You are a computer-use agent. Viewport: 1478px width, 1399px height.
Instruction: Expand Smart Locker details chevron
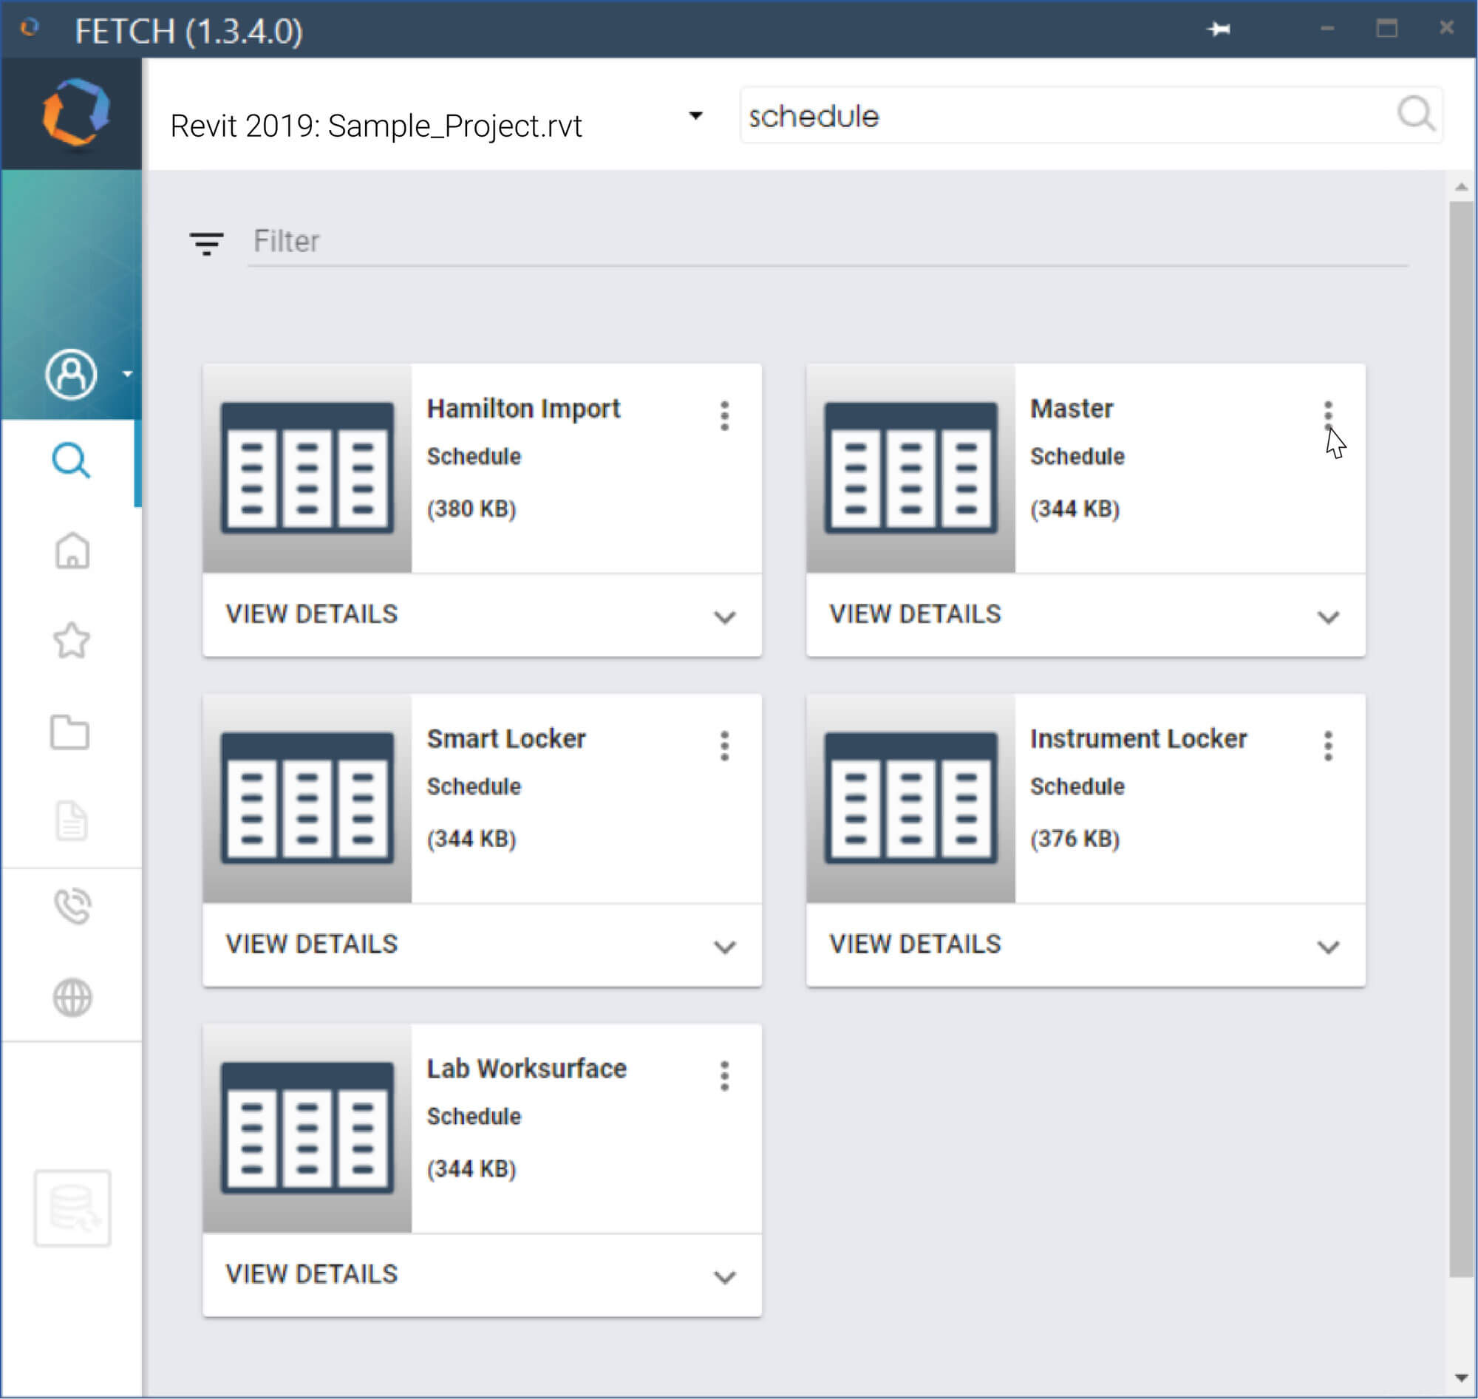tap(725, 947)
